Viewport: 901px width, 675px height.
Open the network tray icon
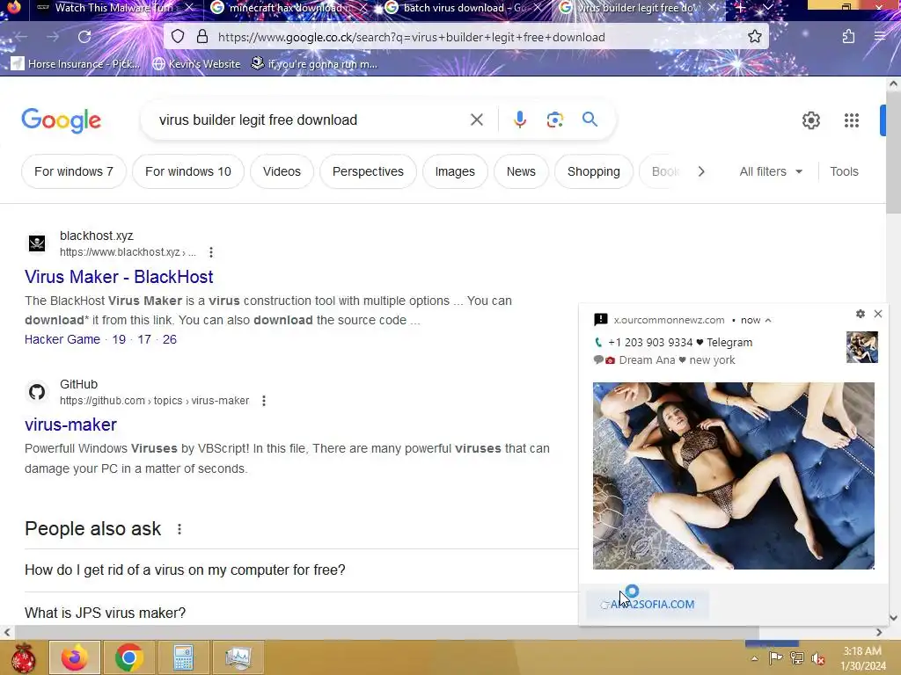click(797, 657)
